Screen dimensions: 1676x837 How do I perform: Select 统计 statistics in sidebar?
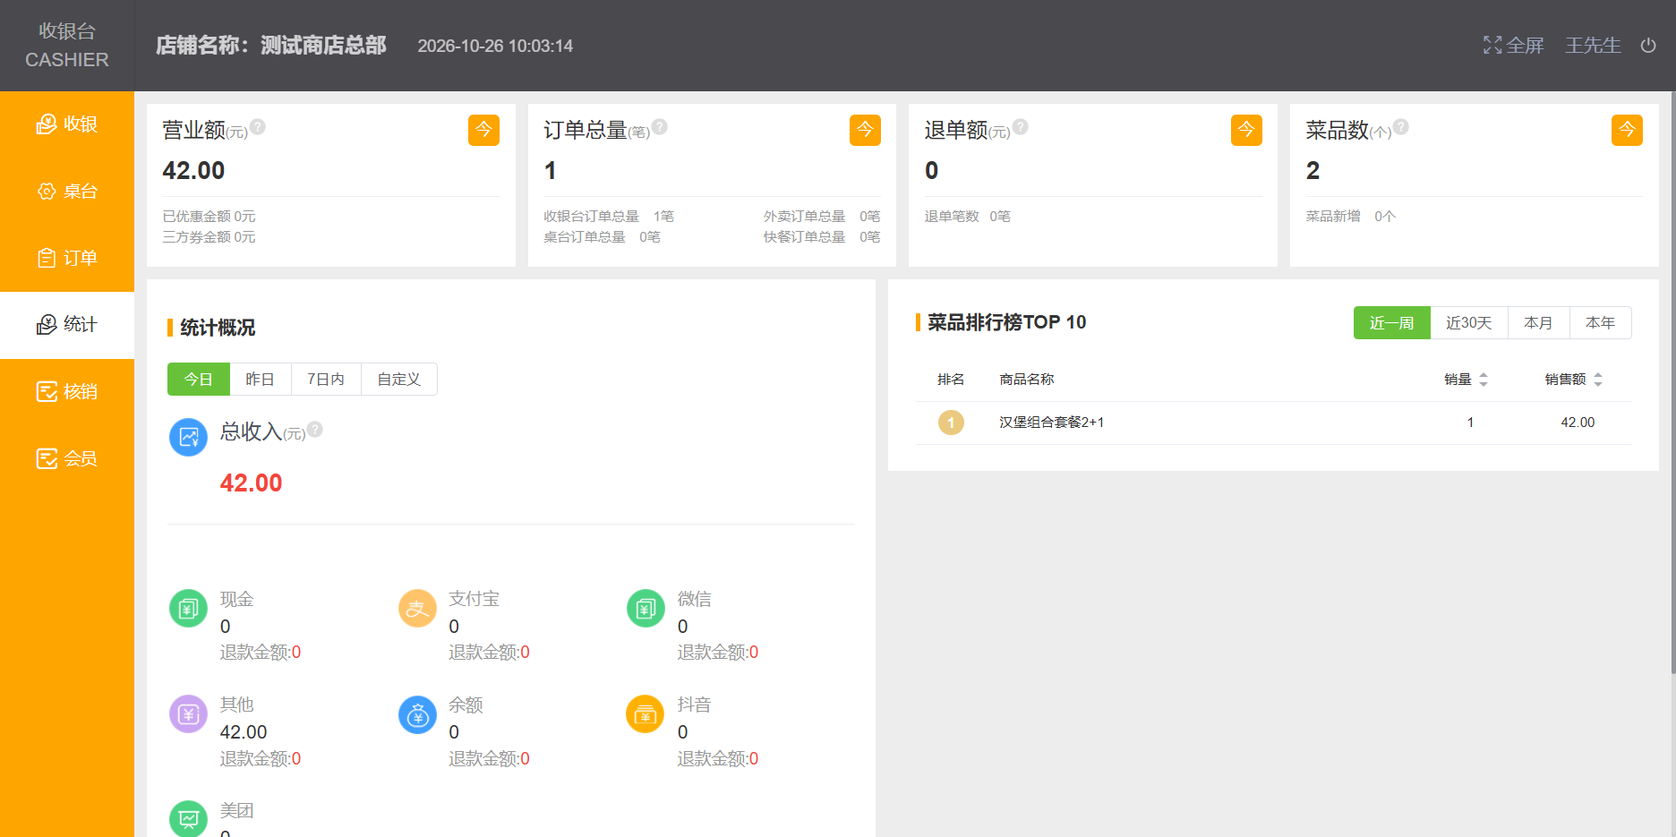pos(67,325)
